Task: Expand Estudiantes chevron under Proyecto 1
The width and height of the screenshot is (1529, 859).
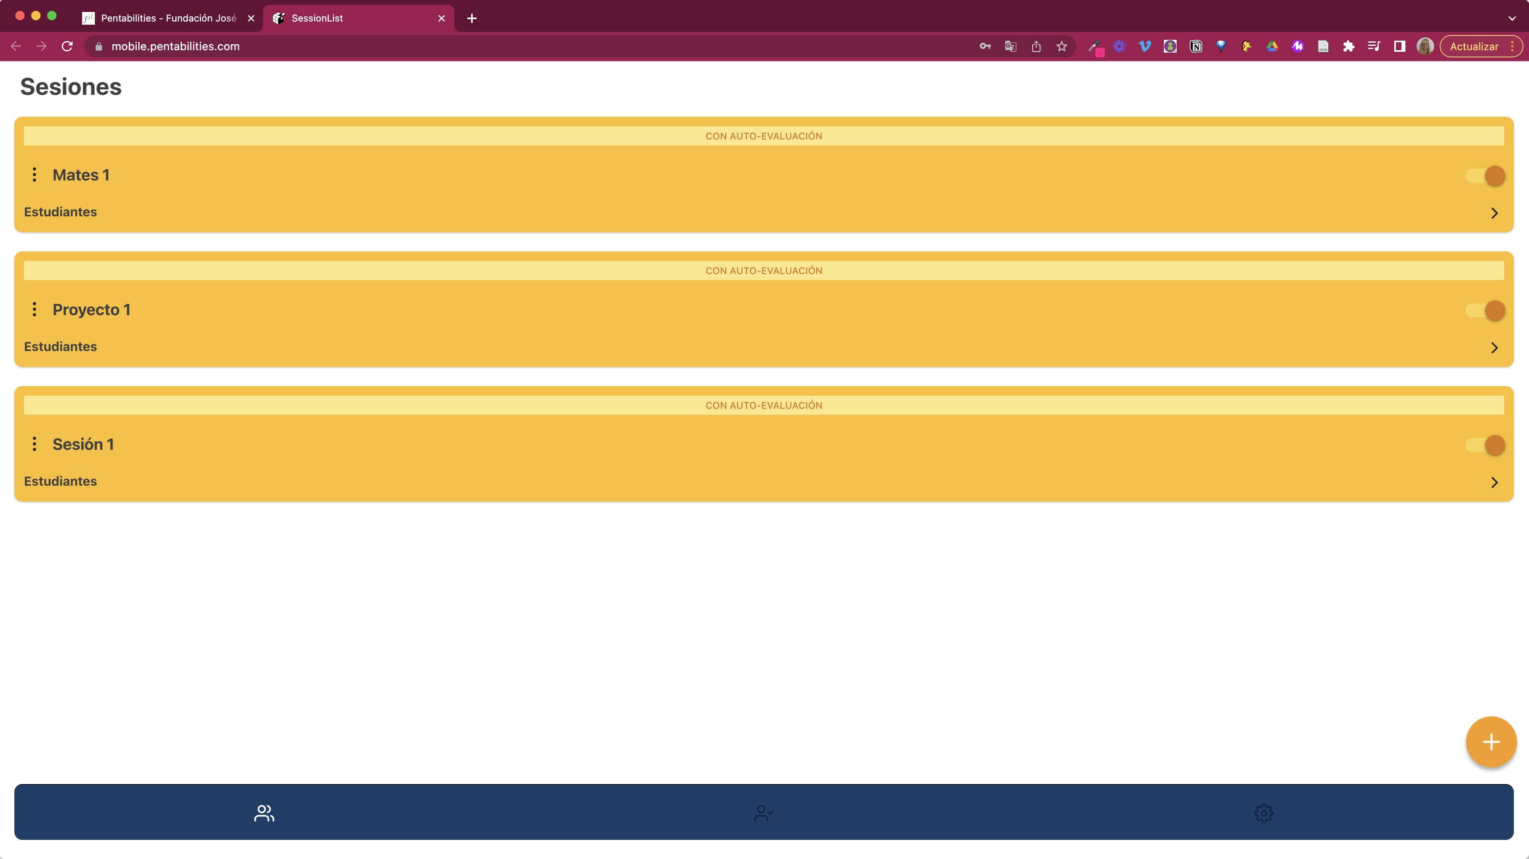Action: tap(1494, 348)
